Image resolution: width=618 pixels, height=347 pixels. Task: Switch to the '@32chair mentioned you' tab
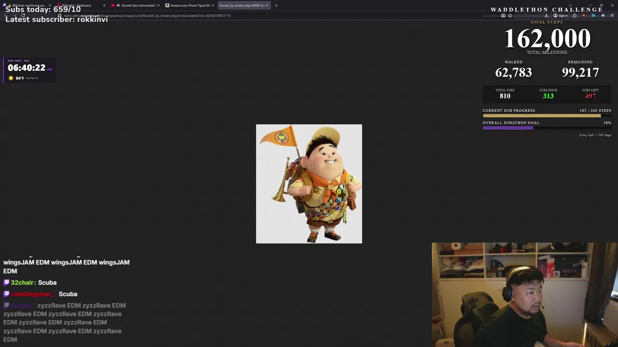coord(27,5)
